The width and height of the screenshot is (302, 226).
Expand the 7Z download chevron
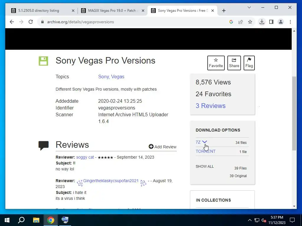205,142
